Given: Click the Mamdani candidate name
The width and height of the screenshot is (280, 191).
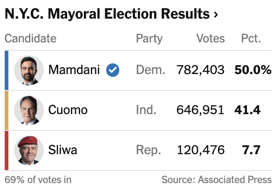Looking at the screenshot, I should pyautogui.click(x=74, y=70).
